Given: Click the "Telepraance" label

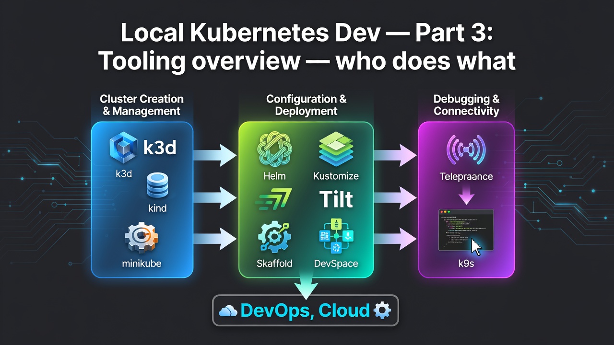Looking at the screenshot, I should (466, 176).
